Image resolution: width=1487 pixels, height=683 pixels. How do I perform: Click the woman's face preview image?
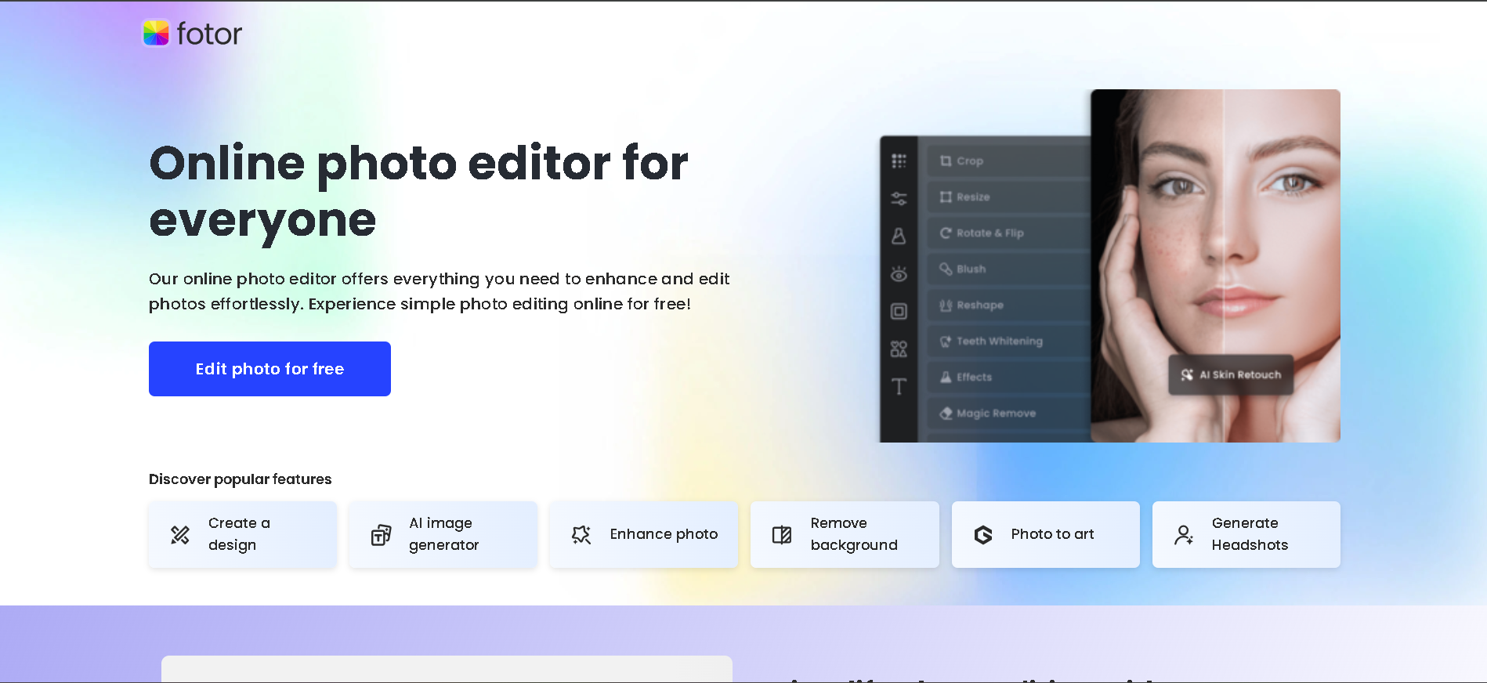click(1215, 266)
